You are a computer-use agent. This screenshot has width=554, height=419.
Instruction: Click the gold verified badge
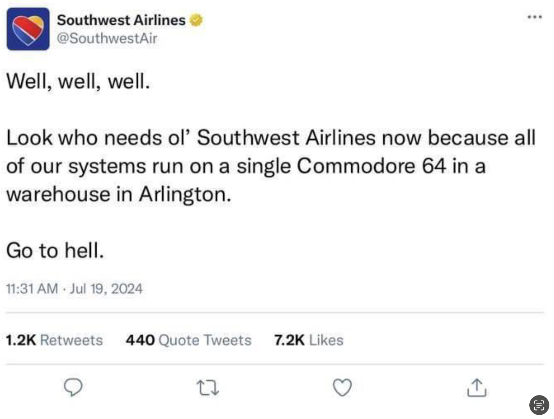tap(196, 20)
